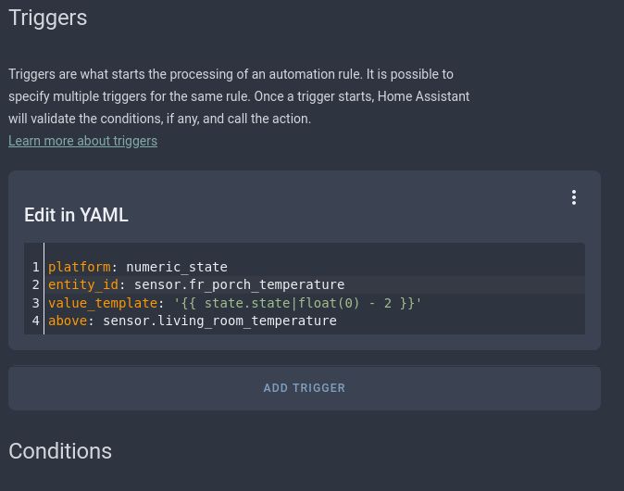This screenshot has height=491, width=624.
Task: Click the triggers description paragraph
Action: coord(239,96)
